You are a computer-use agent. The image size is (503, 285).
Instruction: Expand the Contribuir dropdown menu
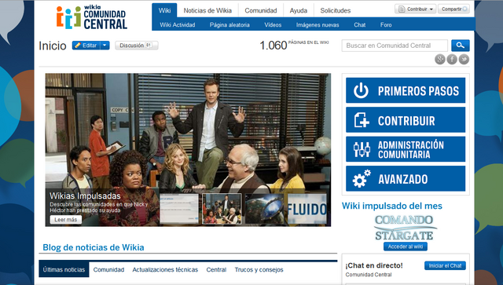click(x=415, y=9)
